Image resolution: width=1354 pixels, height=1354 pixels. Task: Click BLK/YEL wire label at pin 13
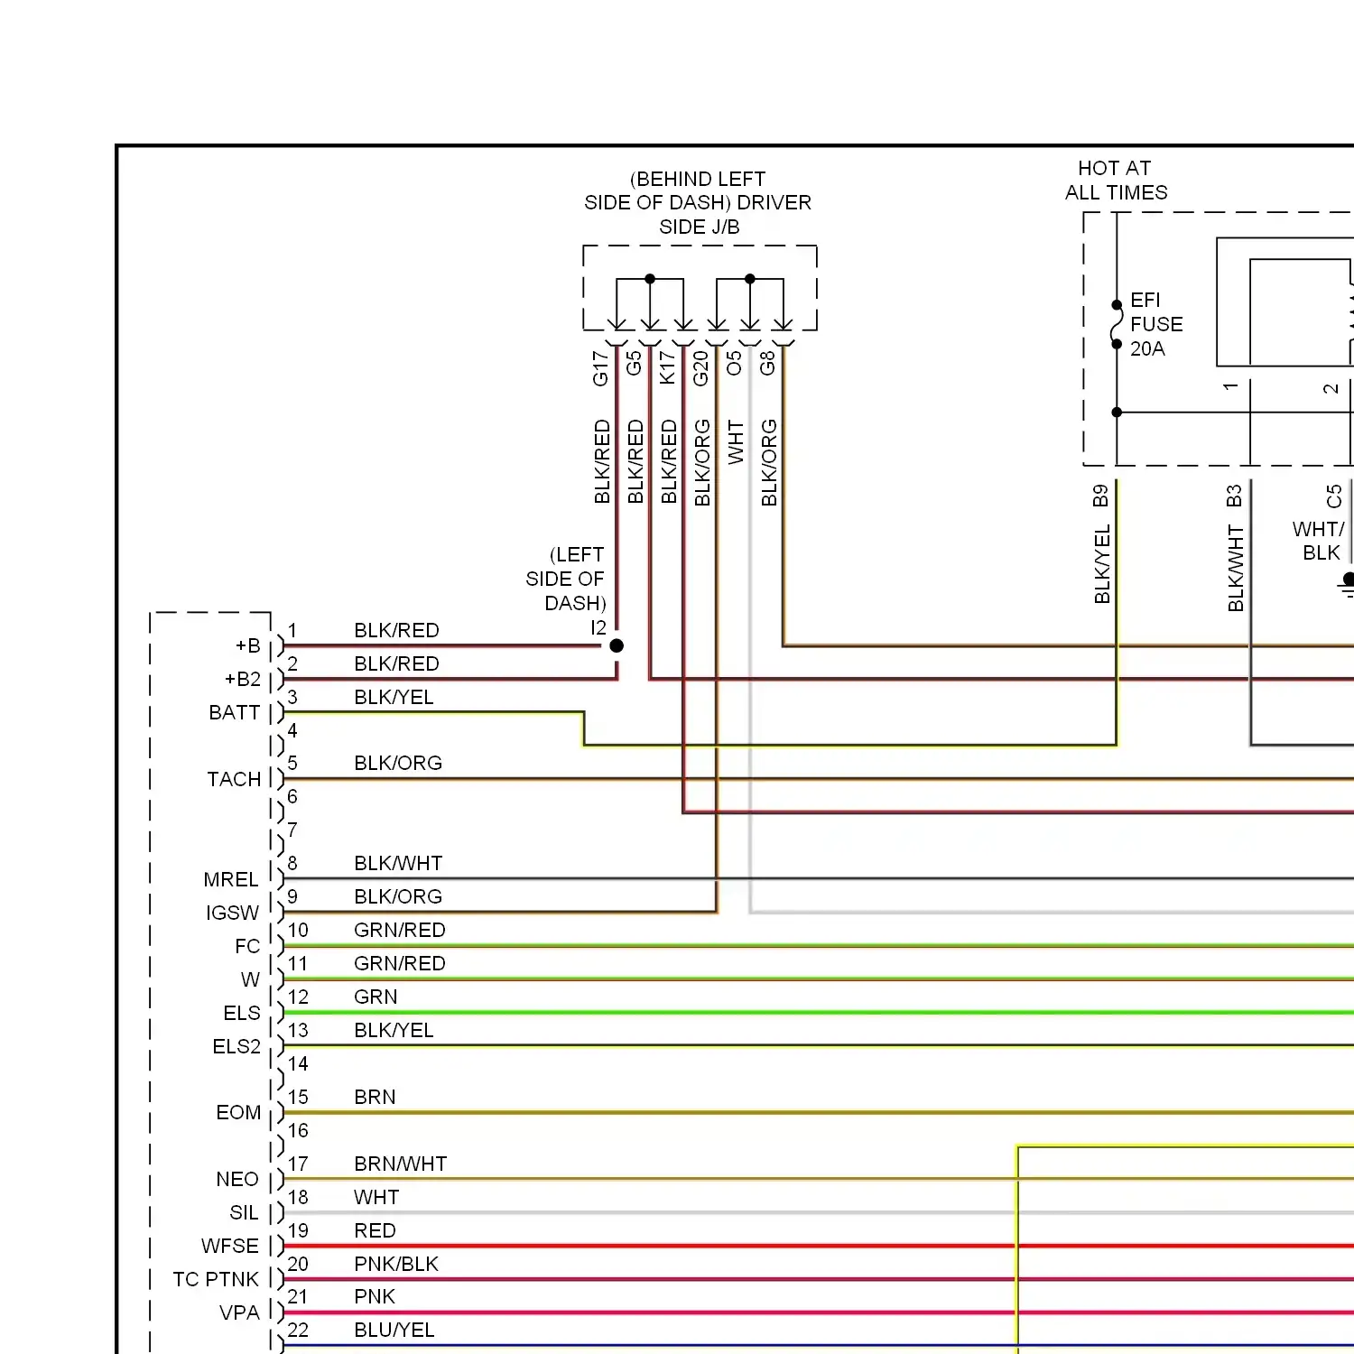[394, 1031]
